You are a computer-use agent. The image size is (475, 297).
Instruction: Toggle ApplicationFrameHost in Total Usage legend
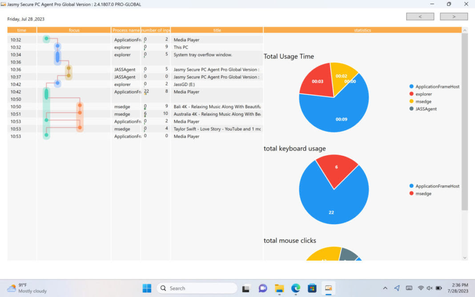click(434, 87)
